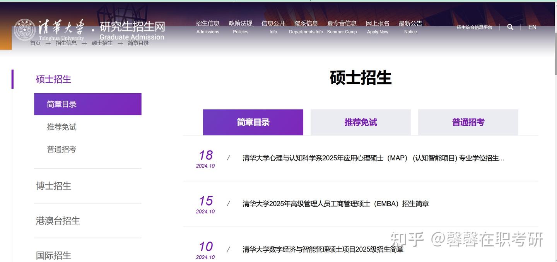Select 简章目录 in the sidebar

pos(88,104)
